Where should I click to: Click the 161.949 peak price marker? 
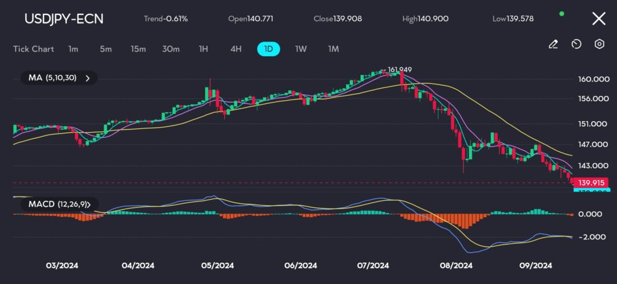(399, 70)
